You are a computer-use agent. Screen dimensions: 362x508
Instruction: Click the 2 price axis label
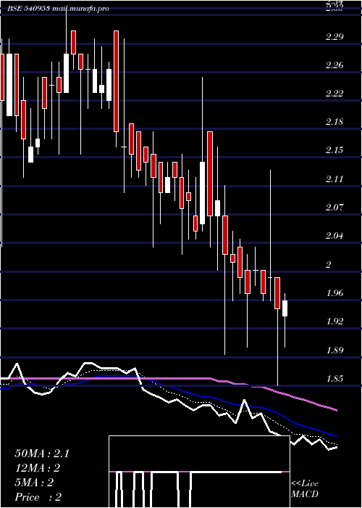[x=329, y=265]
